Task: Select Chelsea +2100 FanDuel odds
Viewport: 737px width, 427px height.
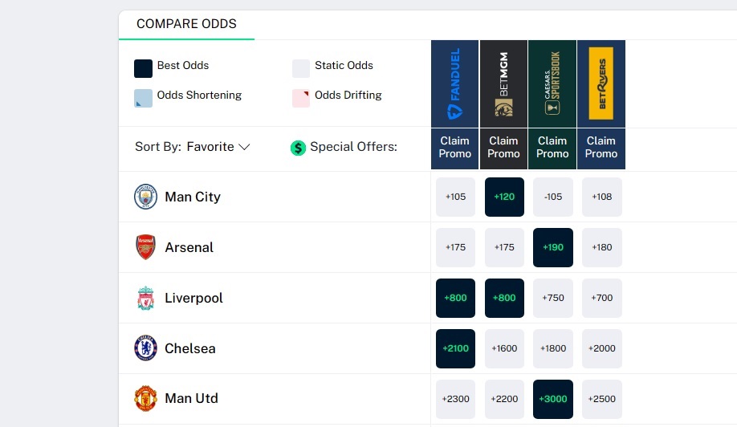Action: 455,348
